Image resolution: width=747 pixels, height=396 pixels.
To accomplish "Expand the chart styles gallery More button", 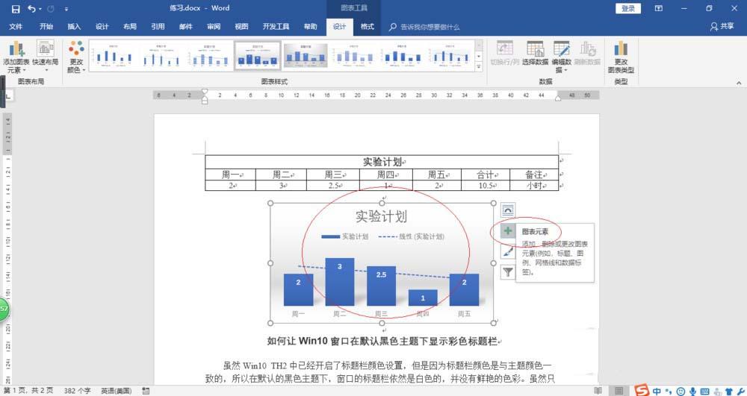I will click(479, 67).
